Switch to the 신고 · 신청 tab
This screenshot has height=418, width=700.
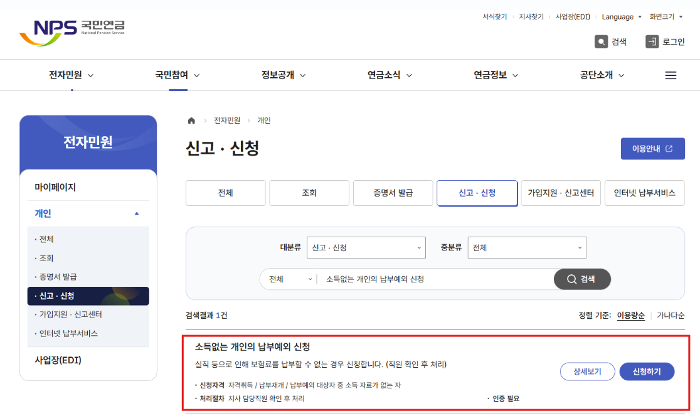pos(477,193)
